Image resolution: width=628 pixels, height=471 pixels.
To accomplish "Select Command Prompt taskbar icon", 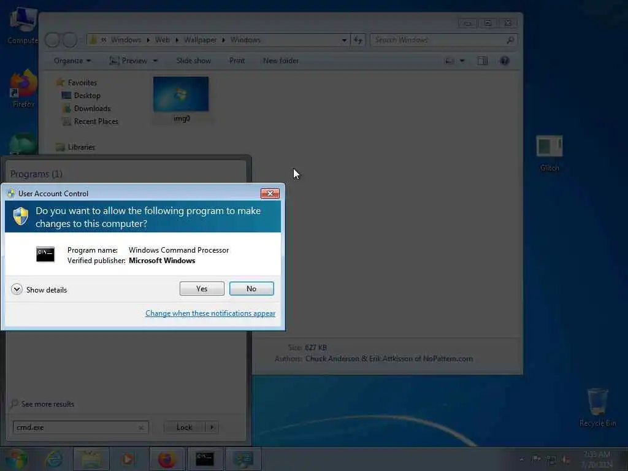I will 205,459.
